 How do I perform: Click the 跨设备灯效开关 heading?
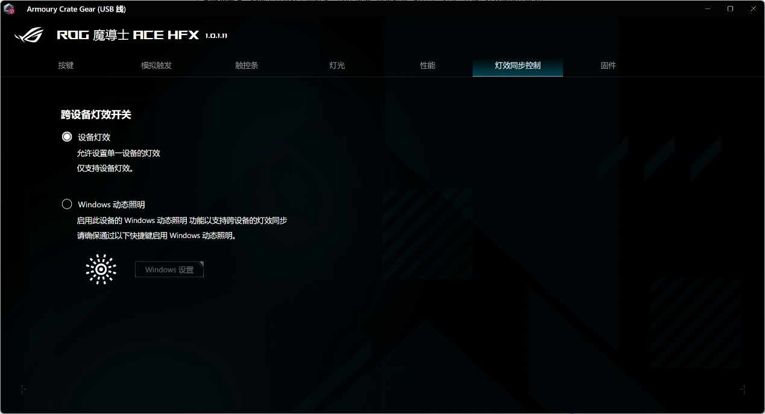click(x=96, y=114)
